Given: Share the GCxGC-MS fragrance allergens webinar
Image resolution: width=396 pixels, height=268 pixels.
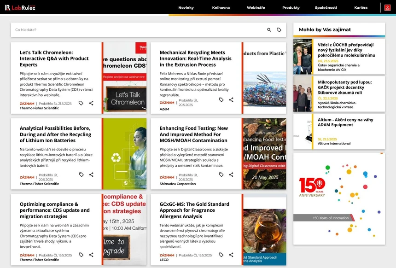Looking at the screenshot, I should tap(231, 255).
